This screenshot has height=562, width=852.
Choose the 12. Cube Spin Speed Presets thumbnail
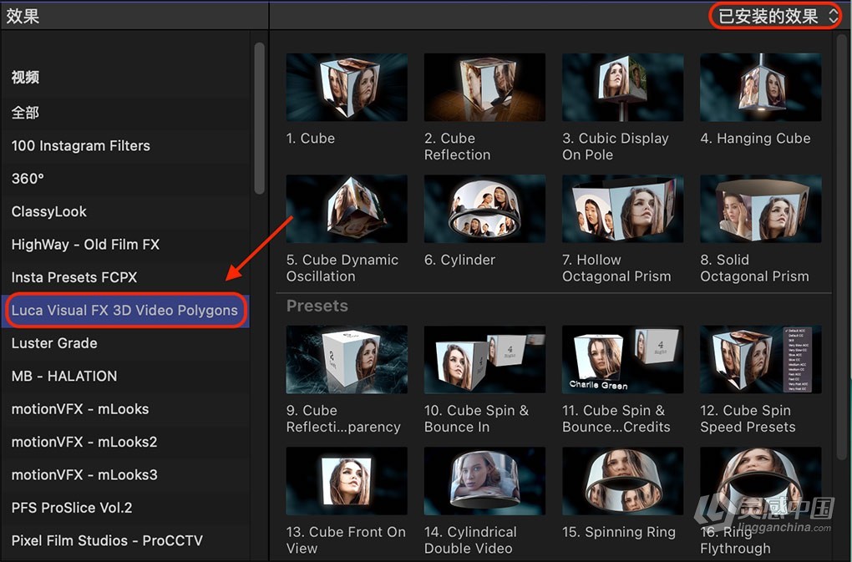[761, 359]
